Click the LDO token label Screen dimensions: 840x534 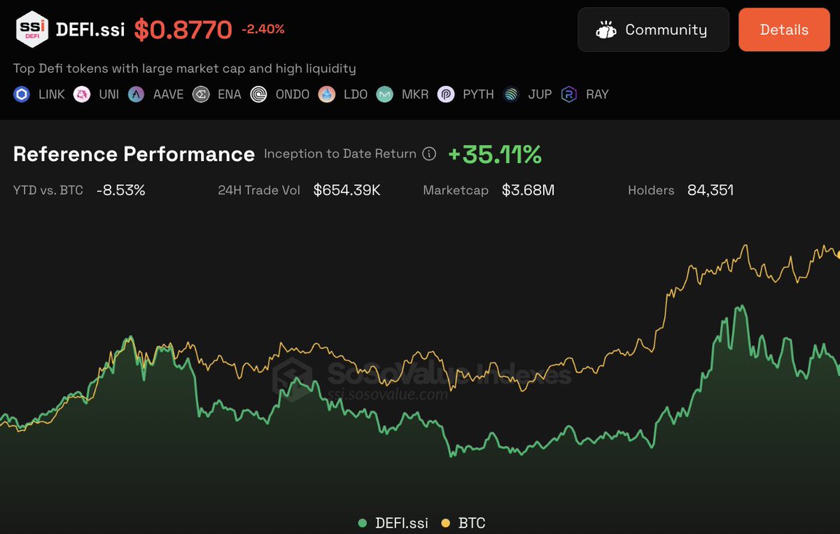point(356,94)
